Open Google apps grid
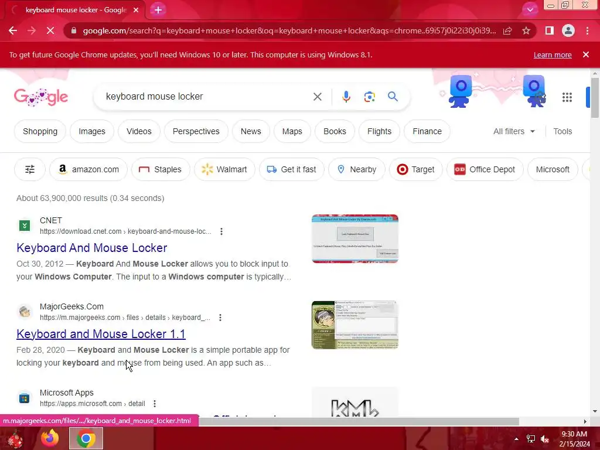Image resolution: width=600 pixels, height=450 pixels. pos(567,97)
